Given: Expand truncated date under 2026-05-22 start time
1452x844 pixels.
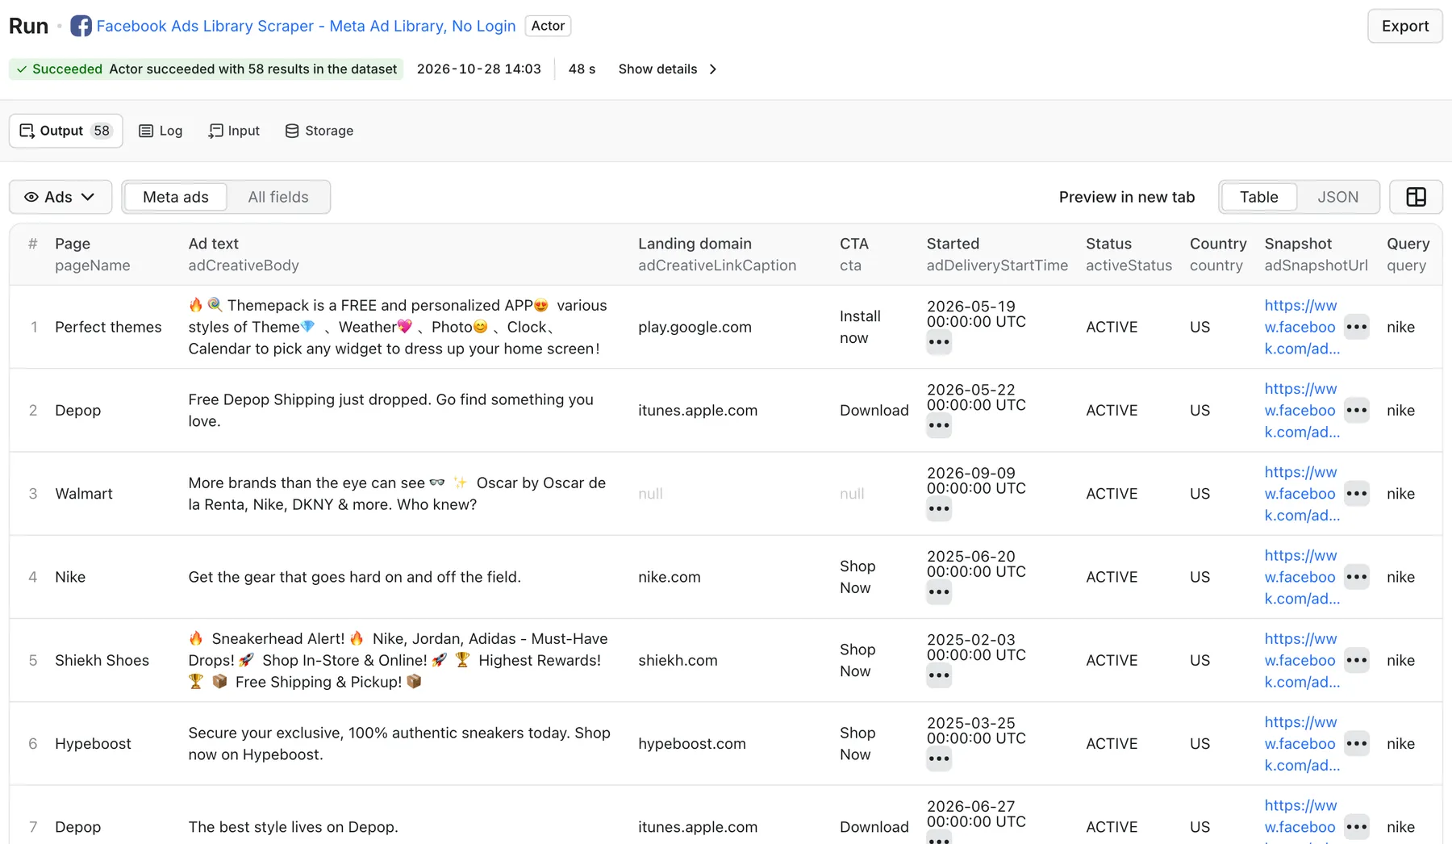Looking at the screenshot, I should (x=939, y=425).
